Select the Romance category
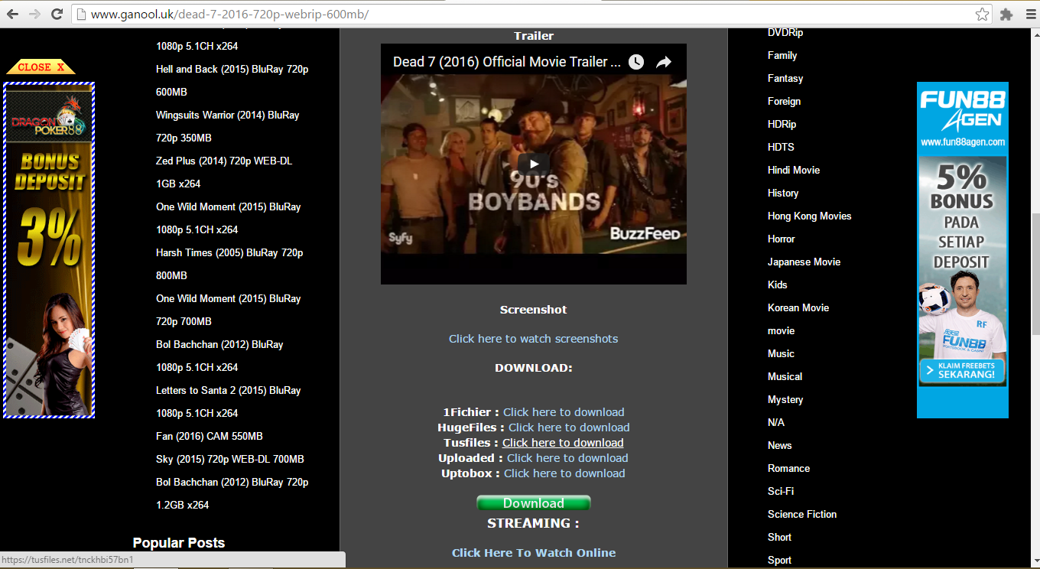Screen dimensions: 1040x569 click(x=789, y=468)
